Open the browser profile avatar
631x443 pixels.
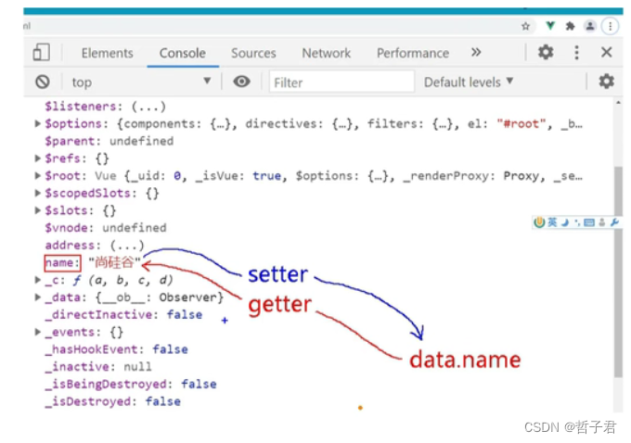point(590,27)
